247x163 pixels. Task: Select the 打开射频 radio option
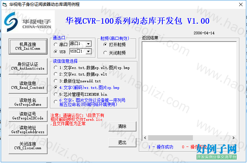[105, 45]
